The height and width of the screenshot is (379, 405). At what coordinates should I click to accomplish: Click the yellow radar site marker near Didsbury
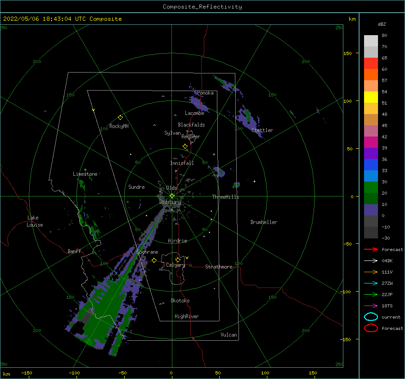172,196
